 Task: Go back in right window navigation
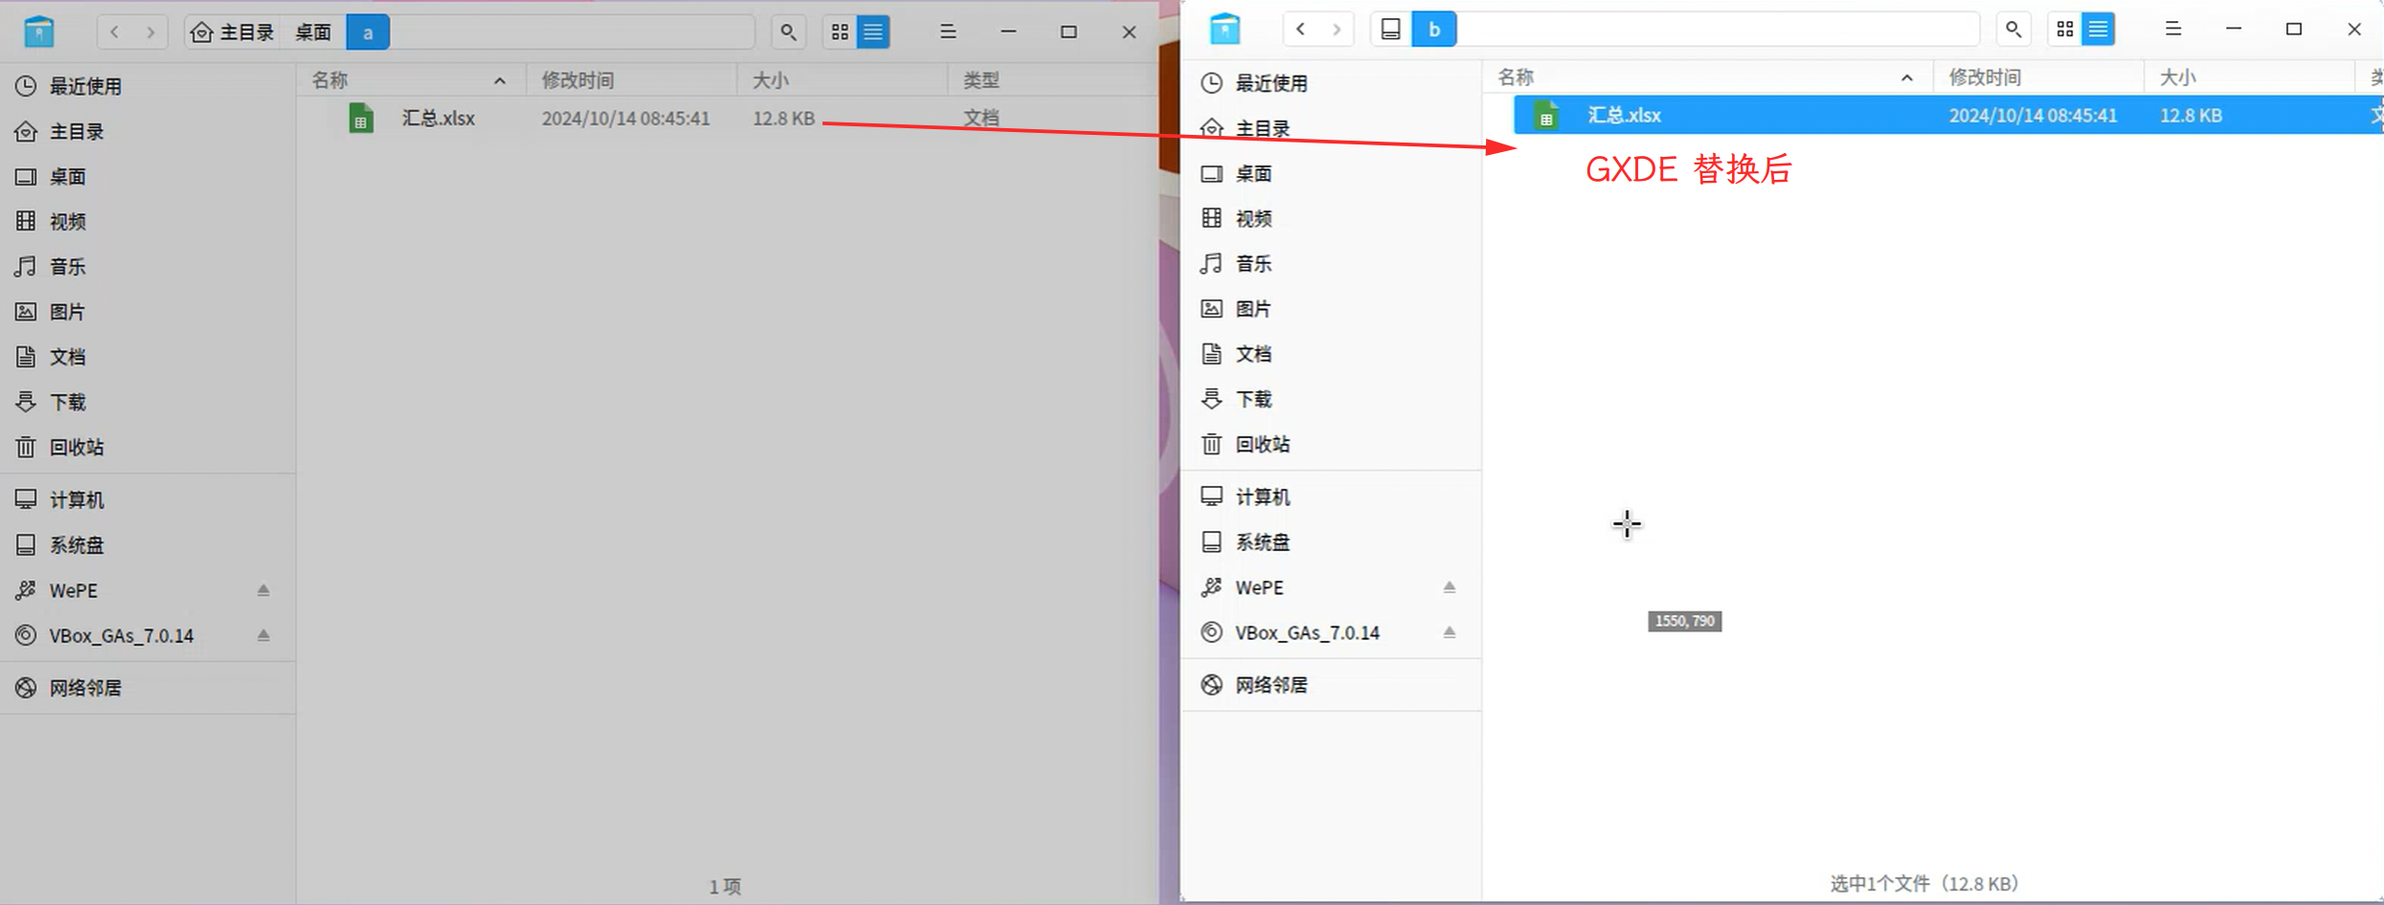coord(1300,30)
